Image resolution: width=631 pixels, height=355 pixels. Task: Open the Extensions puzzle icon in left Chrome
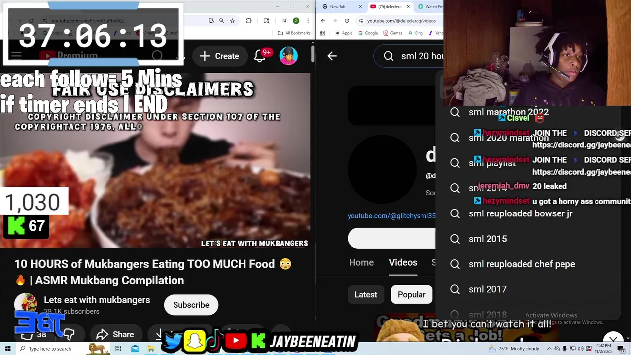pos(249,21)
